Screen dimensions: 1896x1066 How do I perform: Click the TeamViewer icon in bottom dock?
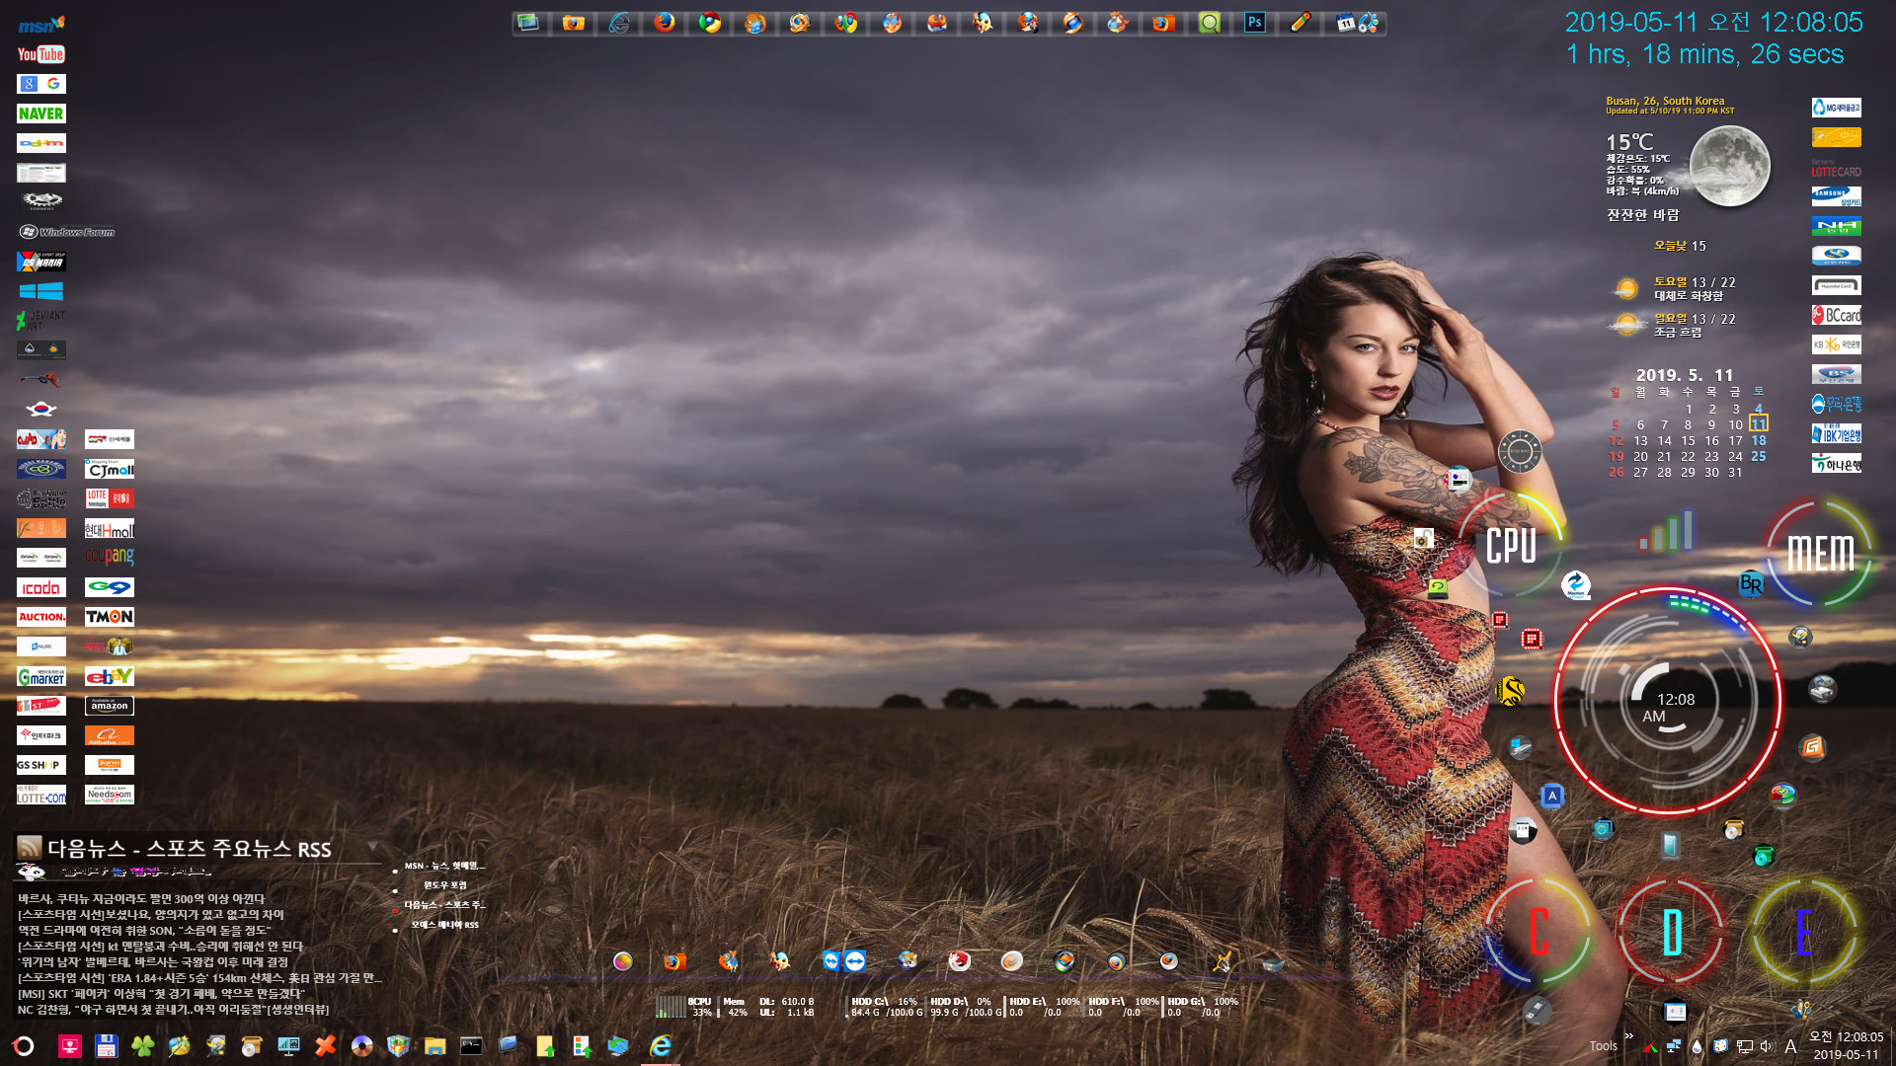click(844, 961)
